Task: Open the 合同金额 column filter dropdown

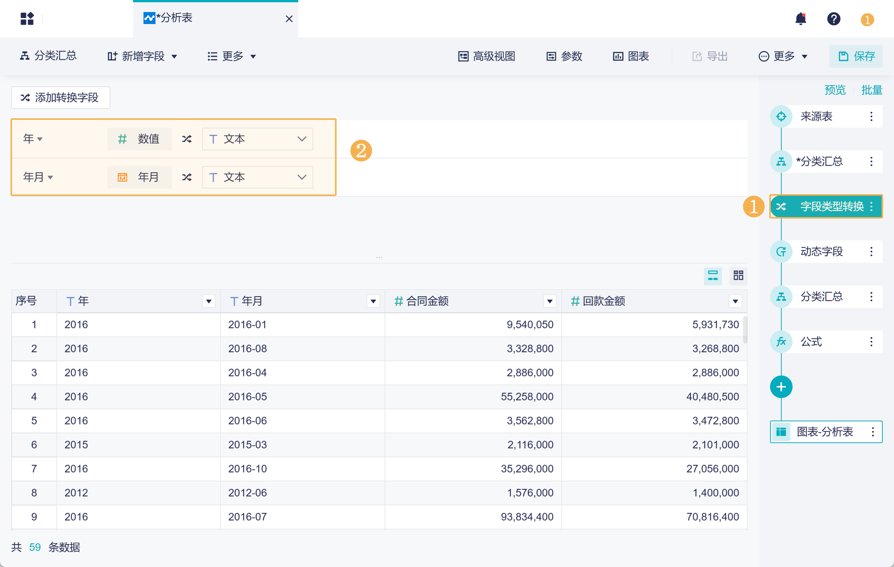Action: 550,301
